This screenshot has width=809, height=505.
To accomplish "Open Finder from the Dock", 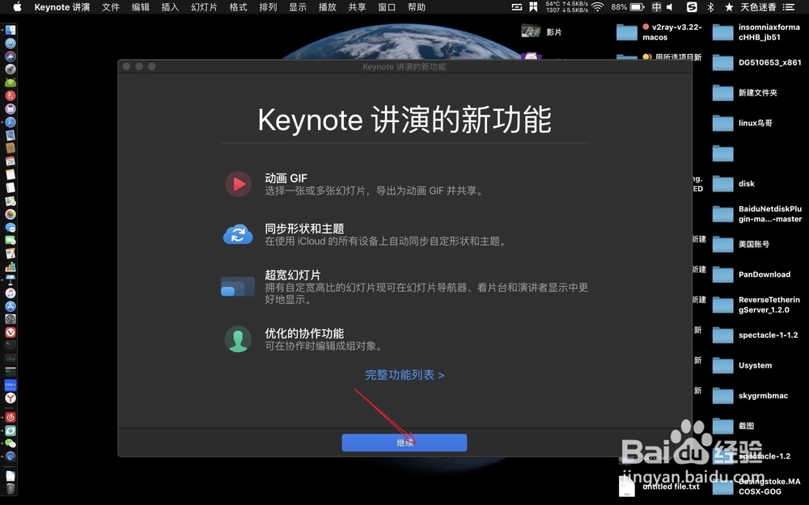I will tap(11, 30).
